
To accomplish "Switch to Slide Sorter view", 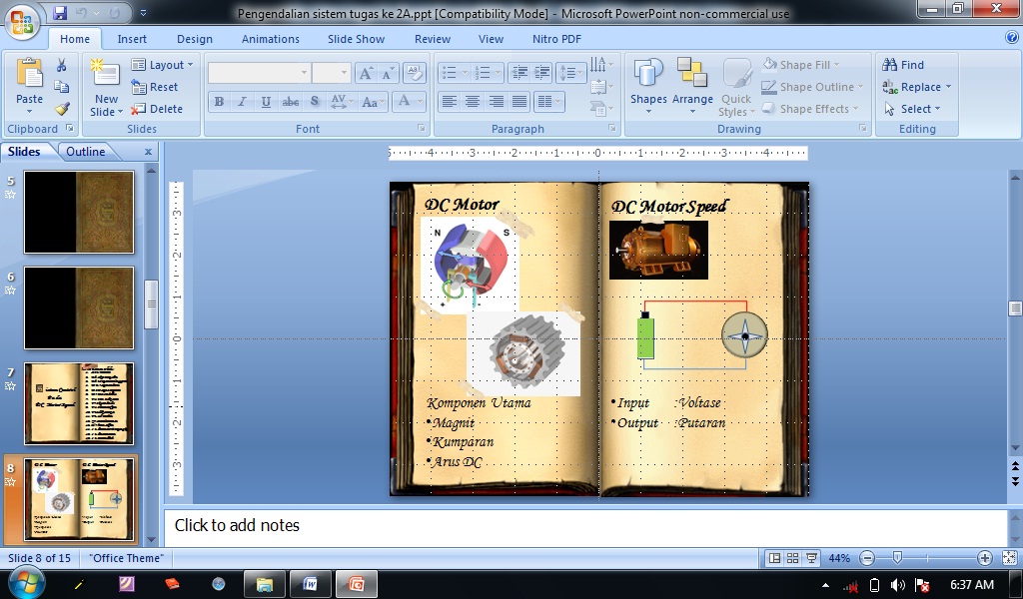I will 792,558.
